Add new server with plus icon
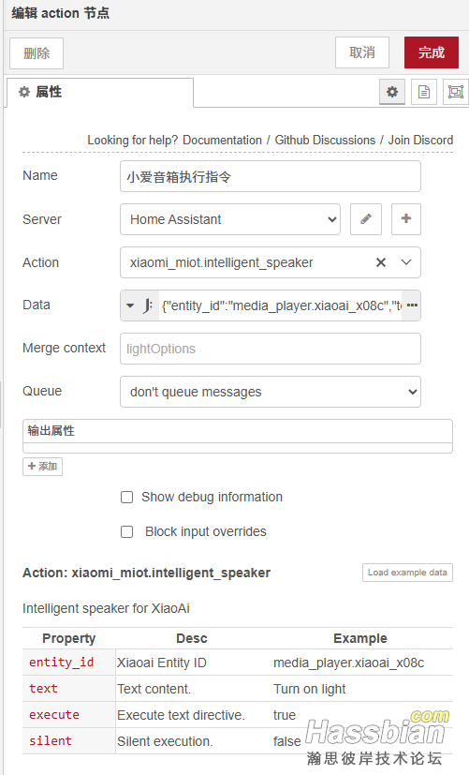This screenshot has height=775, width=469. point(406,219)
